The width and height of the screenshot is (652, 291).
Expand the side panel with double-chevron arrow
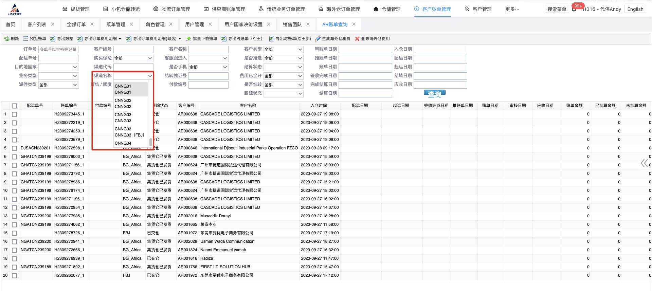pyautogui.click(x=644, y=163)
